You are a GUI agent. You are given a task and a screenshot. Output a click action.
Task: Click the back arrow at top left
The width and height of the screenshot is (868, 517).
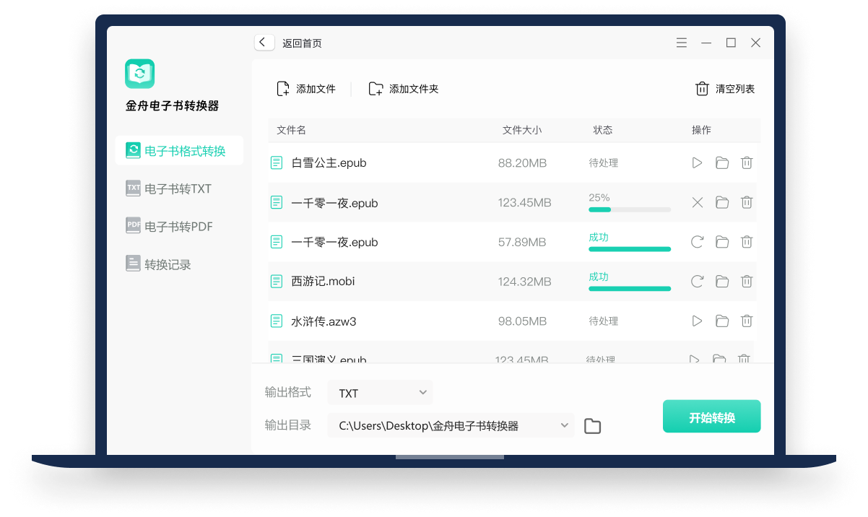[264, 42]
